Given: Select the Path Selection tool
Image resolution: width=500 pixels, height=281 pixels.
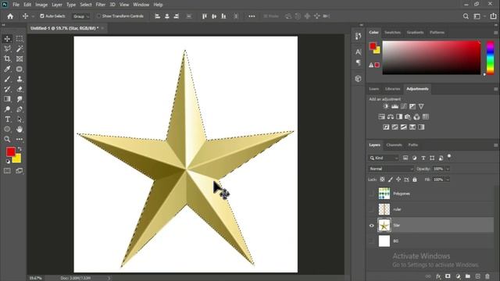Looking at the screenshot, I should click(20, 119).
